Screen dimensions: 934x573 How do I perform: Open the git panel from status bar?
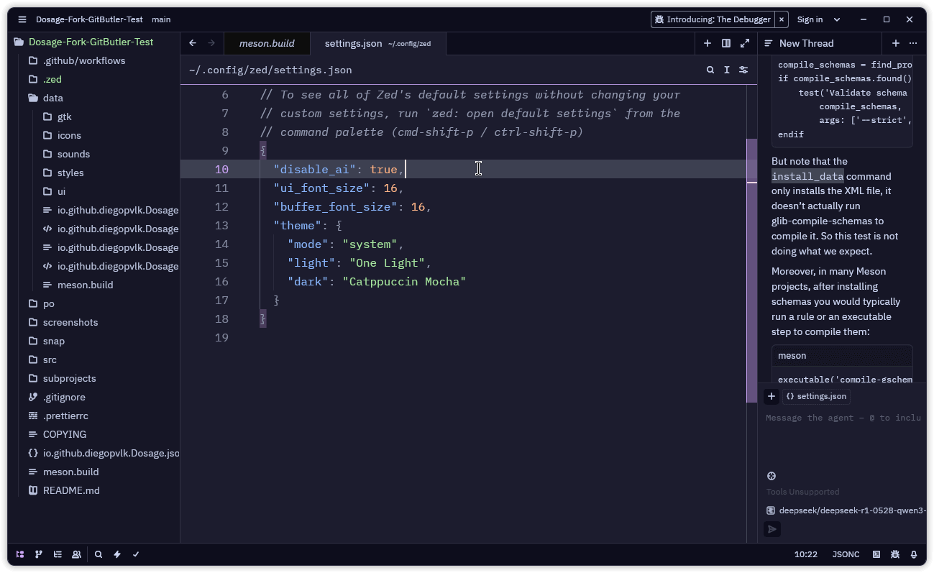pyautogui.click(x=39, y=554)
